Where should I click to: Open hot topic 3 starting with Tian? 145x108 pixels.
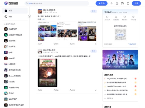click(x=116, y=86)
